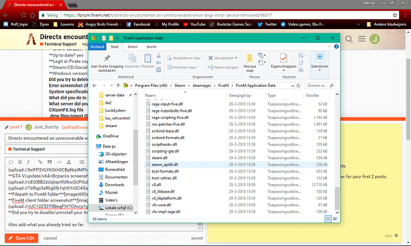
Task: Close the yellow preview panel with esc X
Action: point(392,235)
